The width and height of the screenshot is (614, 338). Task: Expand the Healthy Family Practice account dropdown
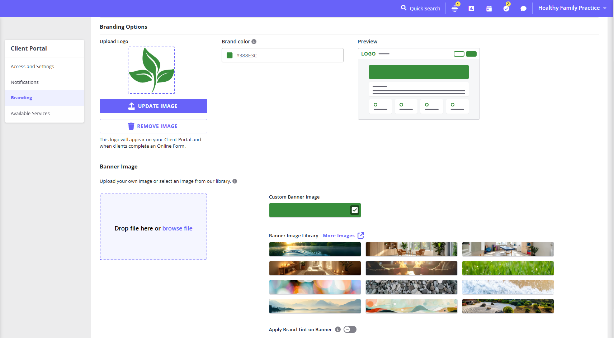572,8
